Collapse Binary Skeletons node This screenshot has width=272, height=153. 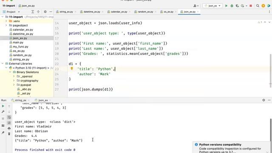(10, 72)
